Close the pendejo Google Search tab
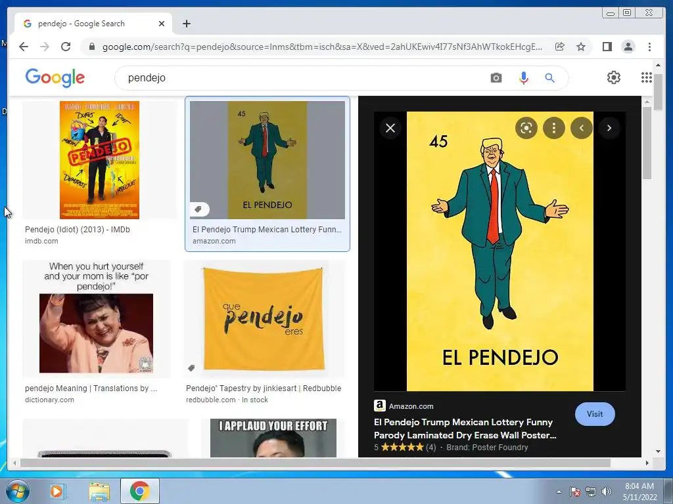The height and width of the screenshot is (504, 673). click(x=162, y=24)
